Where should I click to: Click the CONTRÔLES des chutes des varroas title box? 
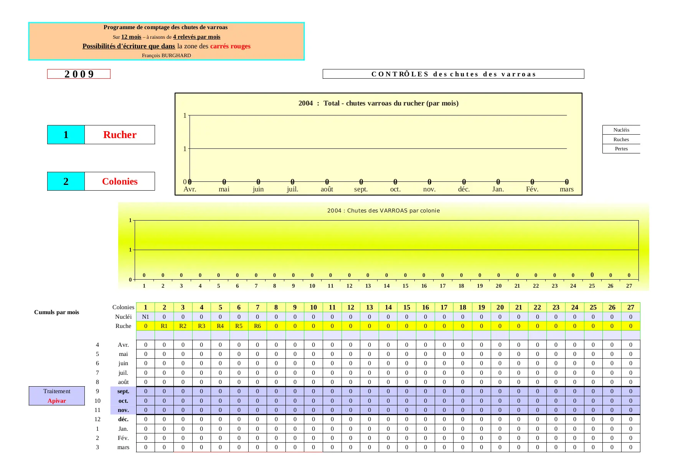[x=453, y=74]
